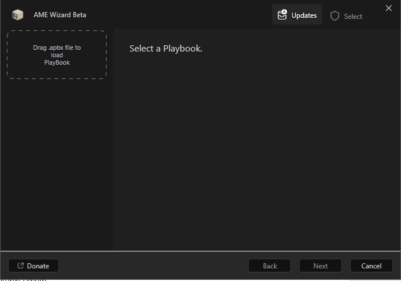Open the Updates tab
This screenshot has height=281, width=401.
click(297, 15)
